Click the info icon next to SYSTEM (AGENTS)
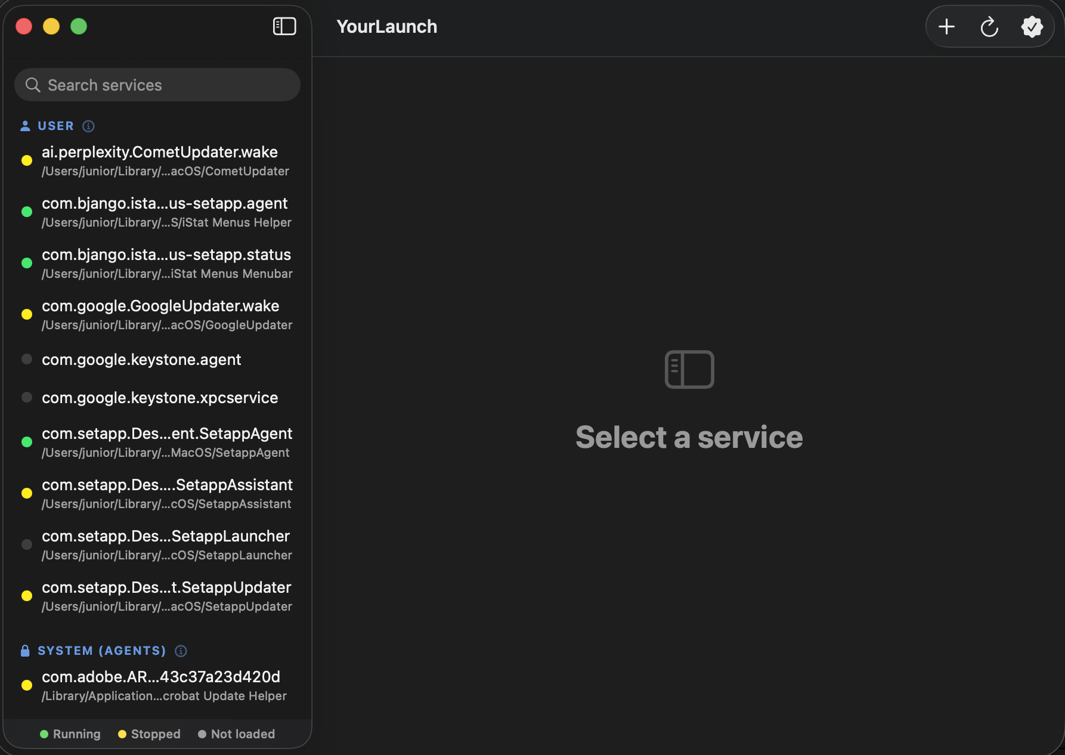The image size is (1065, 755). (181, 651)
